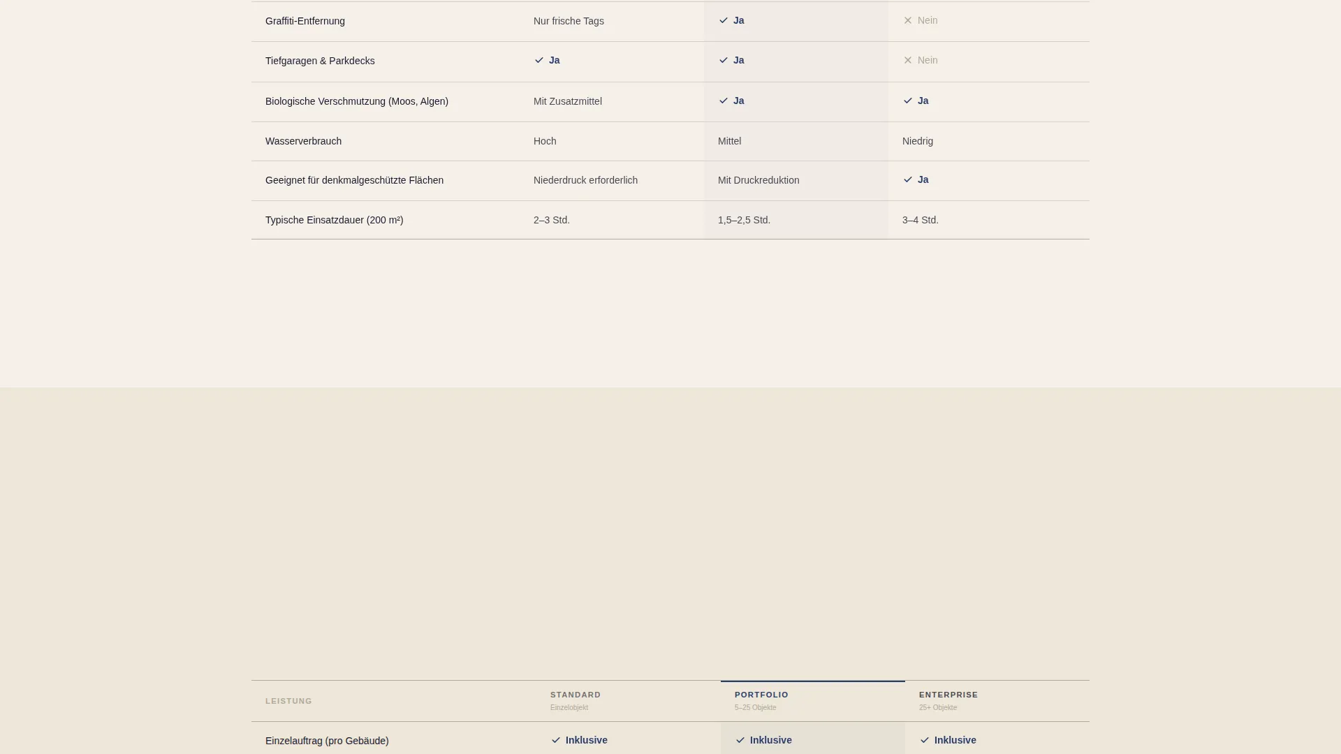
Task: Click the '3–4 Std.' duration cell
Action: (x=921, y=220)
